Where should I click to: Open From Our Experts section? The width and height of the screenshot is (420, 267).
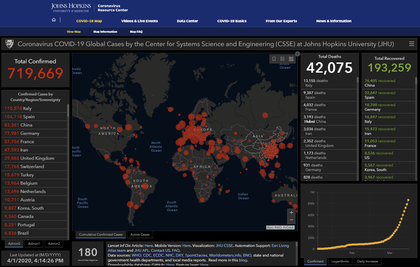[281, 21]
